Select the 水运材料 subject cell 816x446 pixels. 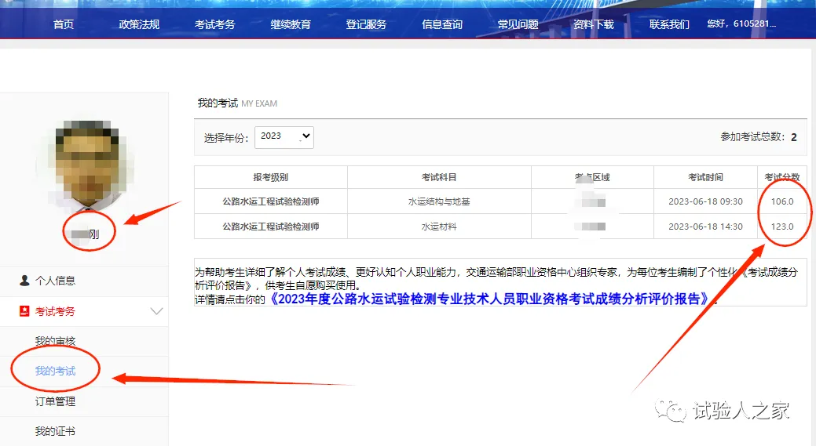point(439,227)
